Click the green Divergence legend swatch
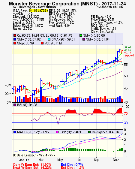Image resolution: width=135 pixels, height=169 pixels. point(89,132)
